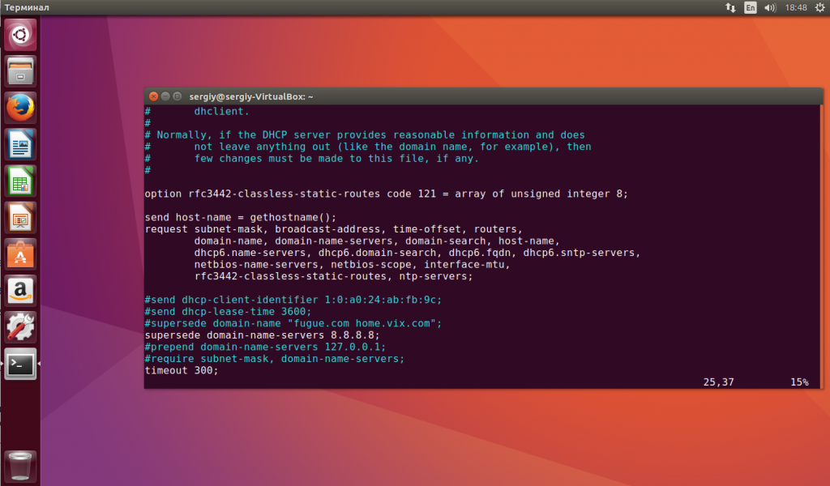Image resolution: width=830 pixels, height=486 pixels.
Task: Click the 'request subnet-mask, broadcast-address' line
Action: click(x=333, y=229)
